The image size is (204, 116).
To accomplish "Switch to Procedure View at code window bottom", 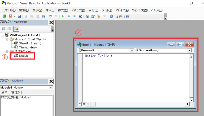I will coord(79,104).
